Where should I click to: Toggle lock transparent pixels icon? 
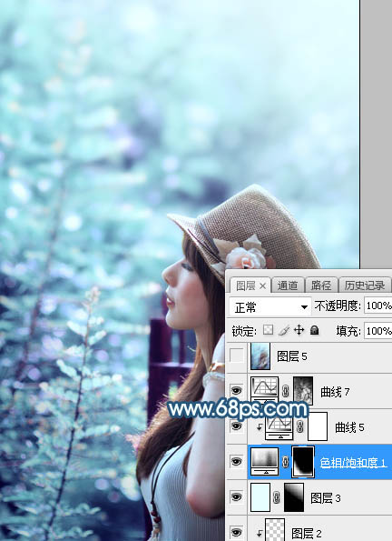268,330
